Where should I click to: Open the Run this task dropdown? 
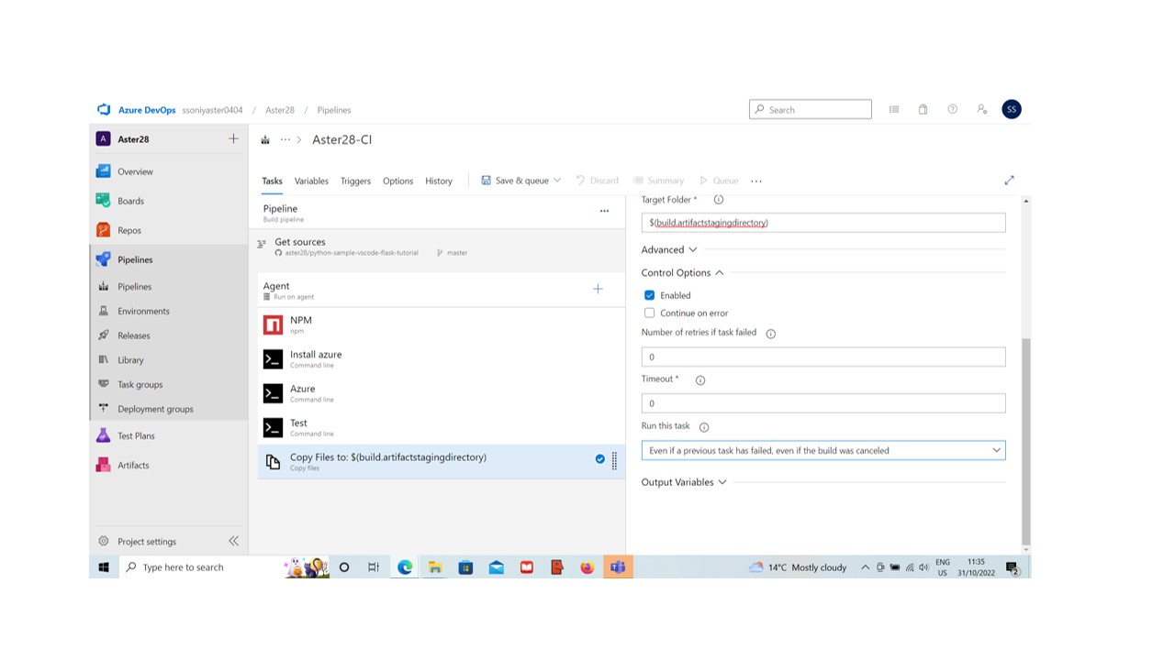point(823,450)
